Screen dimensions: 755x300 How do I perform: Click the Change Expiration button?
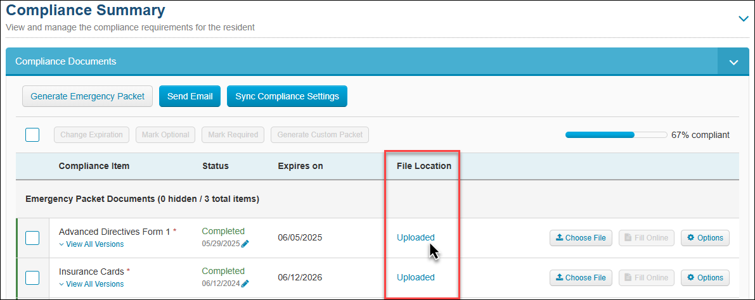point(91,135)
